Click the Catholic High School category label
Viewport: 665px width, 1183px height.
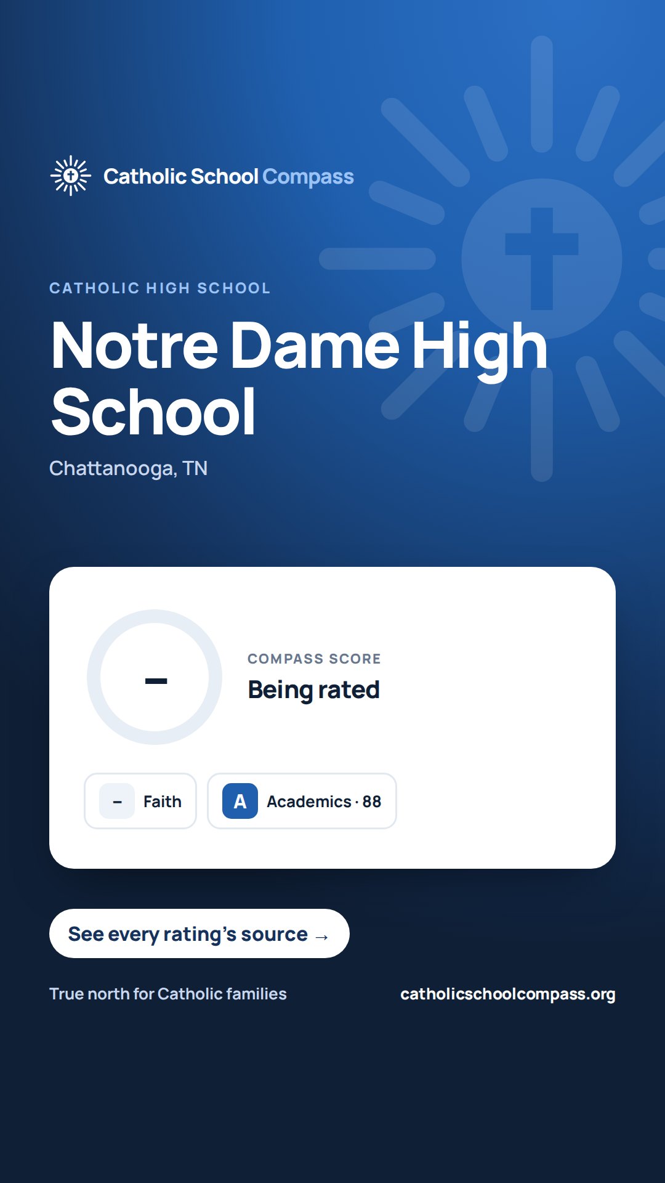pyautogui.click(x=160, y=288)
